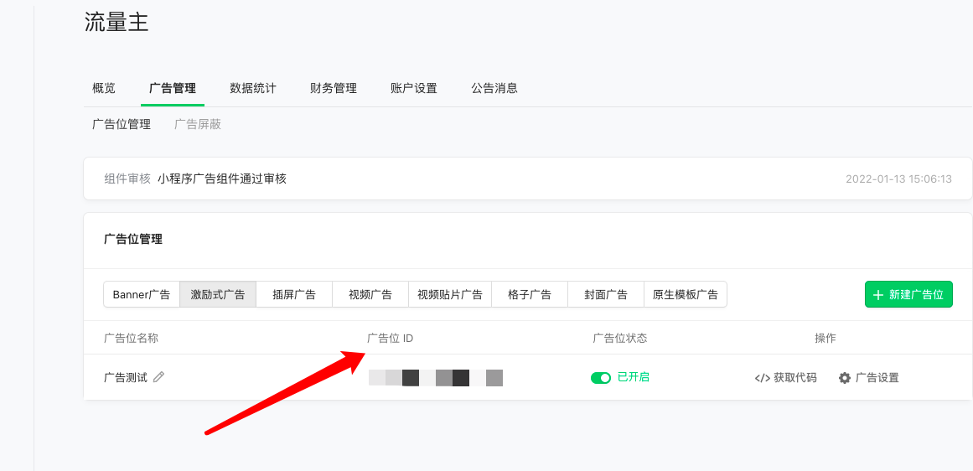Select the 视频贴片广告 ad type
Image resolution: width=973 pixels, height=471 pixels.
[x=450, y=294]
